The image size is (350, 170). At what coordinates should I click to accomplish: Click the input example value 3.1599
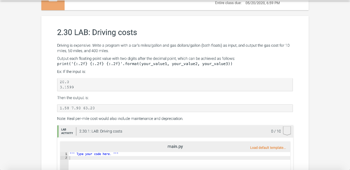point(67,88)
